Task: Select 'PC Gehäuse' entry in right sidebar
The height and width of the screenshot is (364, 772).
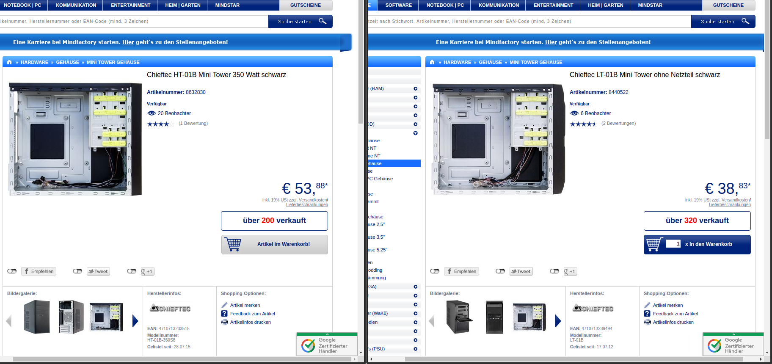Action: [380, 179]
